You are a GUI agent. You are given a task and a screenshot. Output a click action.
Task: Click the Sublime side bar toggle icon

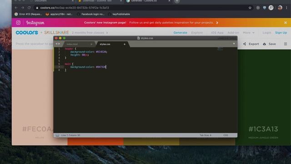(x=57, y=135)
